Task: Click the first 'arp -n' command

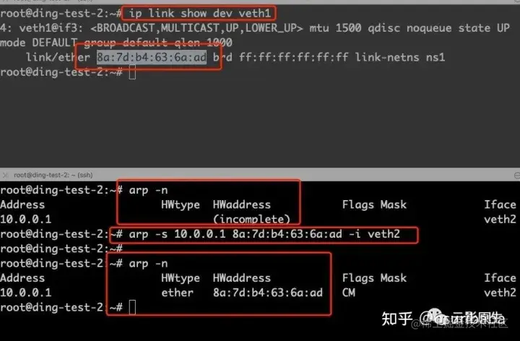Action: coord(148,191)
